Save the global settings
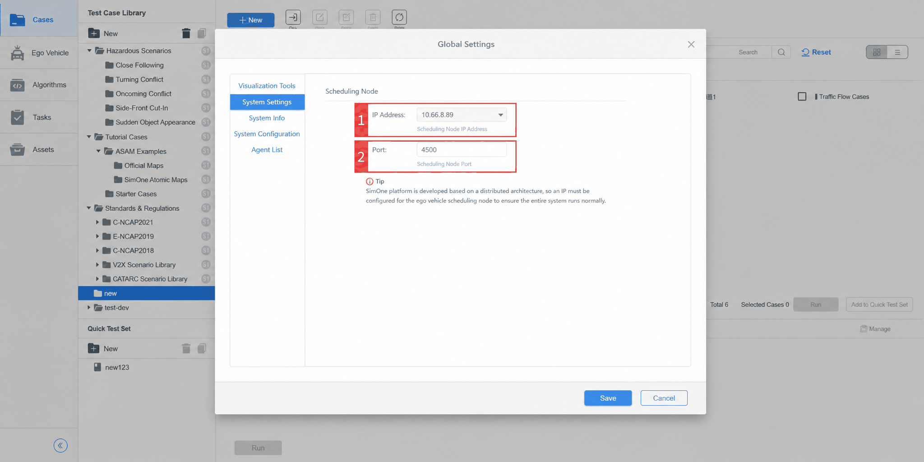This screenshot has width=924, height=462. point(608,398)
